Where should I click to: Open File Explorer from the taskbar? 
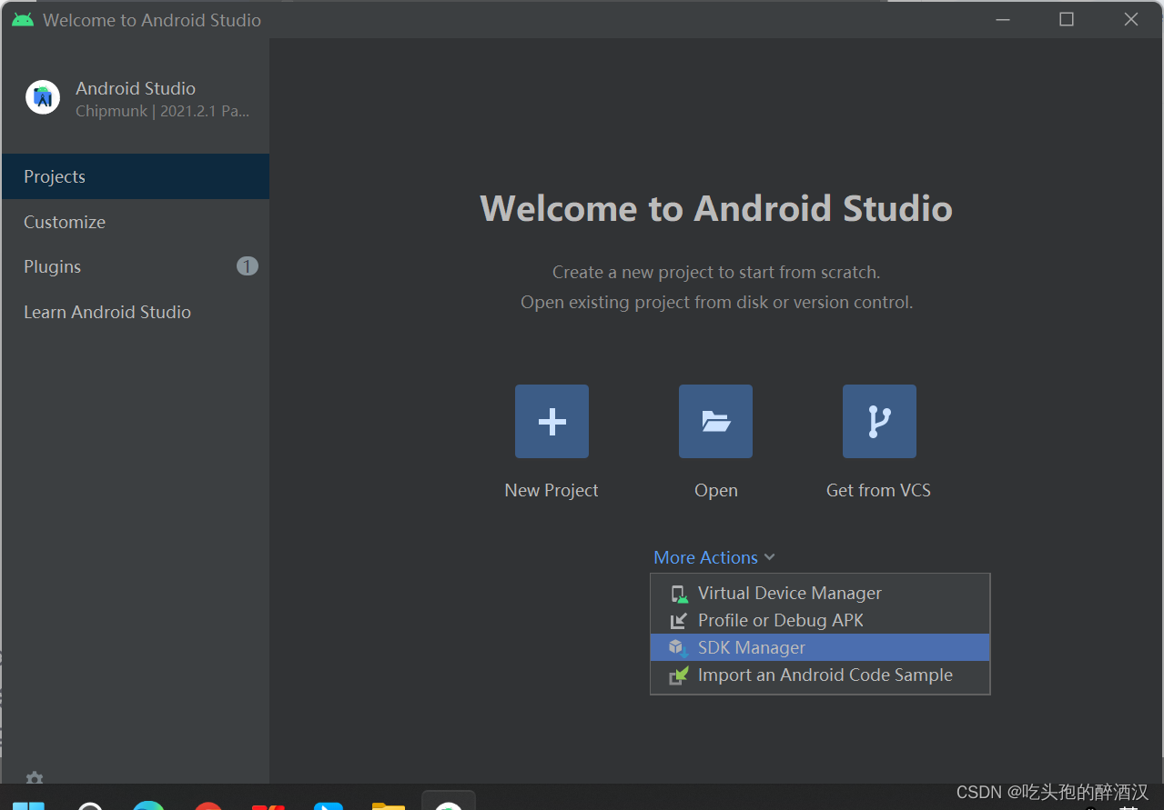(x=389, y=805)
